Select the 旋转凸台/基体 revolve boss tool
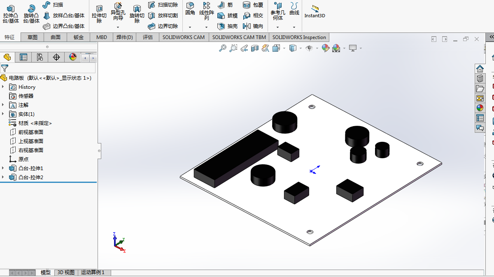 click(x=31, y=14)
